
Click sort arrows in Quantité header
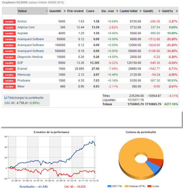click(x=64, y=11)
